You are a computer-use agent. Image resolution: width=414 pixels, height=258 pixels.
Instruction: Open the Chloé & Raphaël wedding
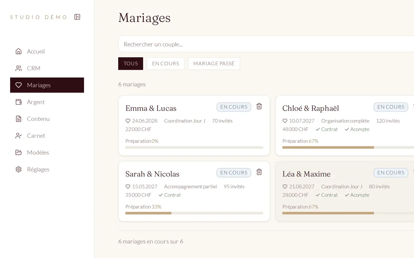[311, 108]
